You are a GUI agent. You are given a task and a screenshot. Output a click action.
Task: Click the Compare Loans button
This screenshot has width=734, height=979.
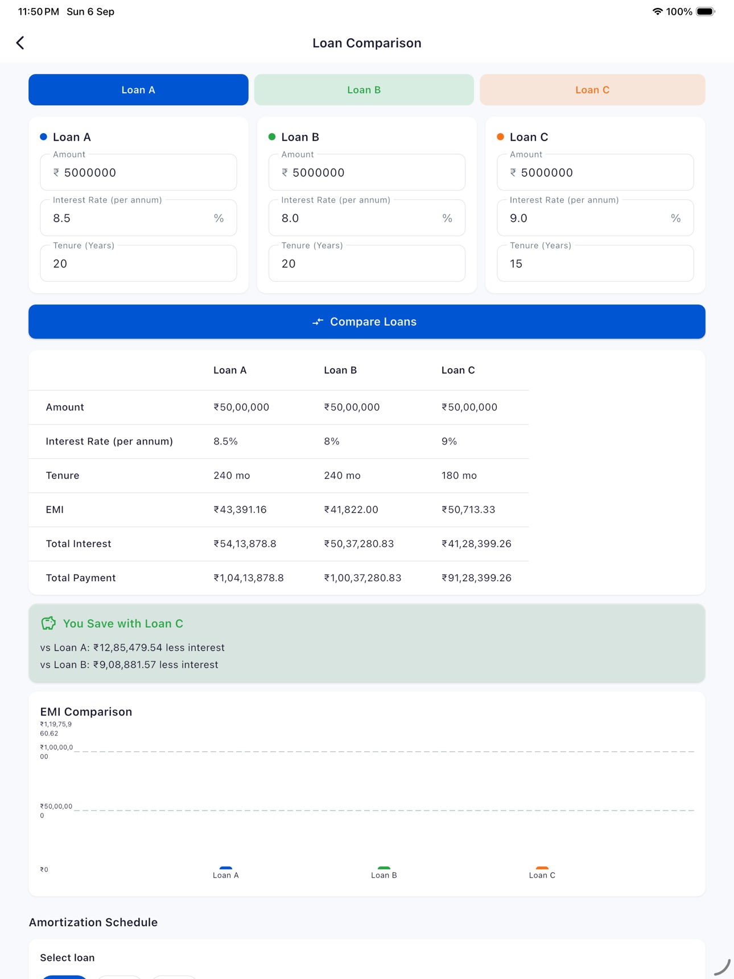(367, 322)
